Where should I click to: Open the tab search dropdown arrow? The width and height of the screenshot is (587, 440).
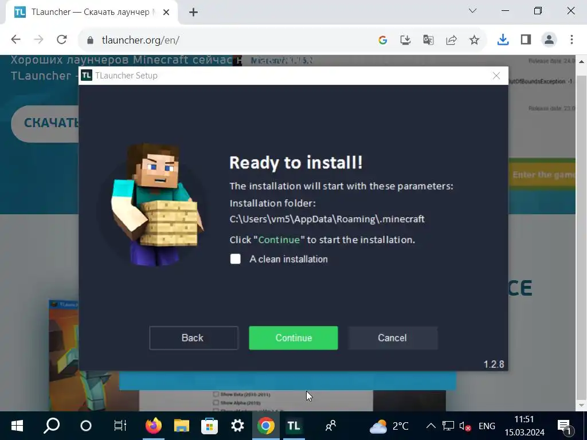coord(472,11)
